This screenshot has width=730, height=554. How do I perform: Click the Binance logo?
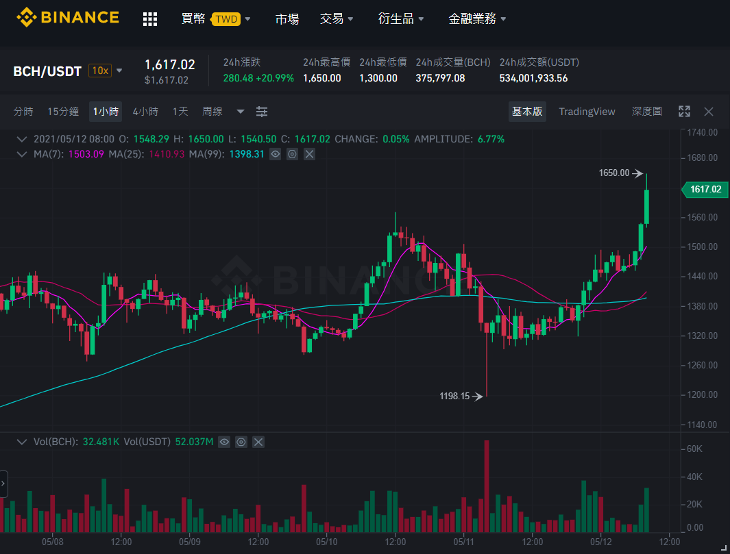click(x=68, y=18)
